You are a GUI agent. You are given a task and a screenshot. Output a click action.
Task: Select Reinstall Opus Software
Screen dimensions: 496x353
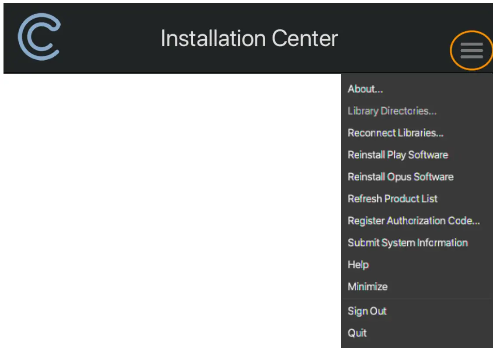(x=400, y=177)
